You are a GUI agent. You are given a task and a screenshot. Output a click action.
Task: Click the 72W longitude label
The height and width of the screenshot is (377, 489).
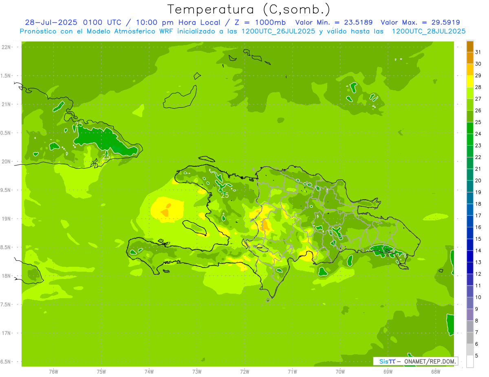tap(244, 372)
